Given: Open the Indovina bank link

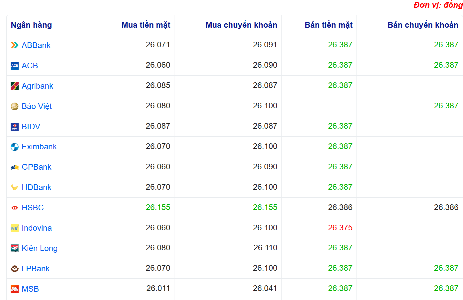Looking at the screenshot, I should (37, 228).
